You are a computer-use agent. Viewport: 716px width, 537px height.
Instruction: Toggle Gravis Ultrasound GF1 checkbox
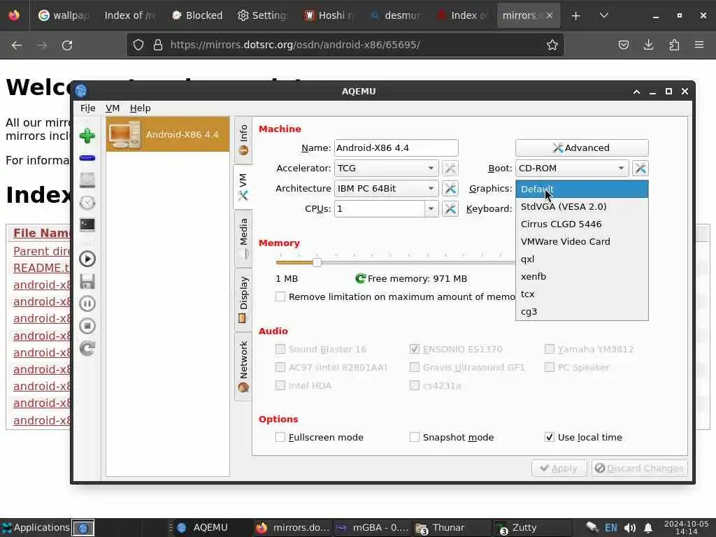(414, 367)
